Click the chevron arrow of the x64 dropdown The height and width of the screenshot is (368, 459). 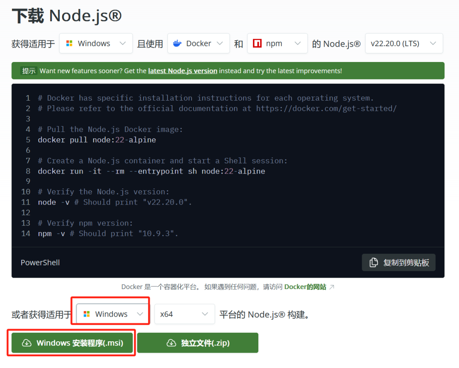coord(205,314)
